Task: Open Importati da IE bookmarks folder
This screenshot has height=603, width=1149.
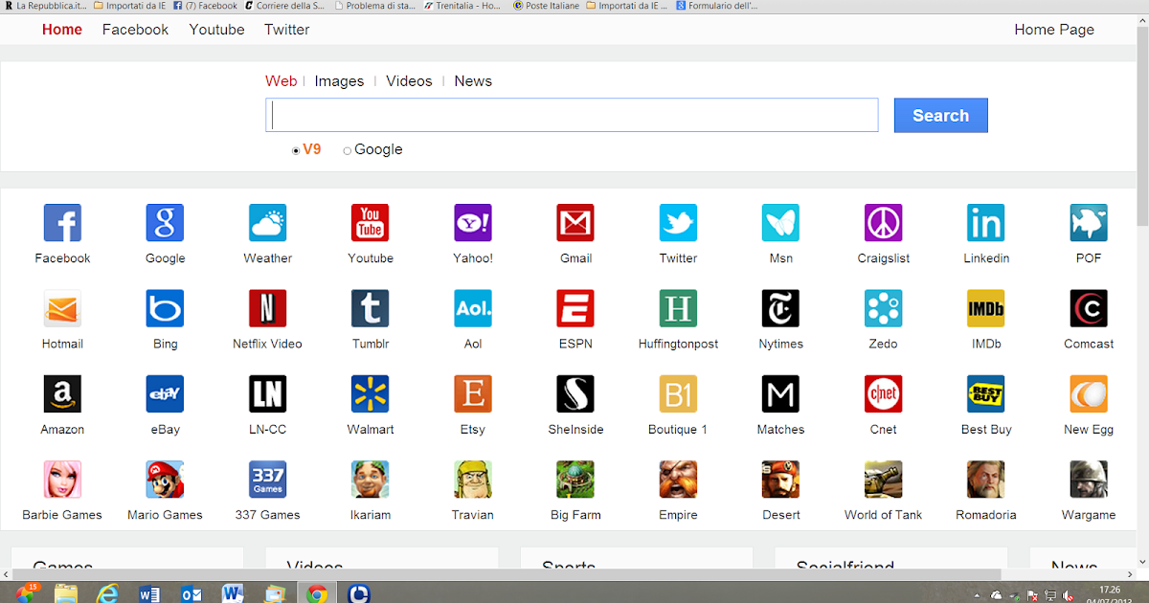Action: pyautogui.click(x=129, y=6)
